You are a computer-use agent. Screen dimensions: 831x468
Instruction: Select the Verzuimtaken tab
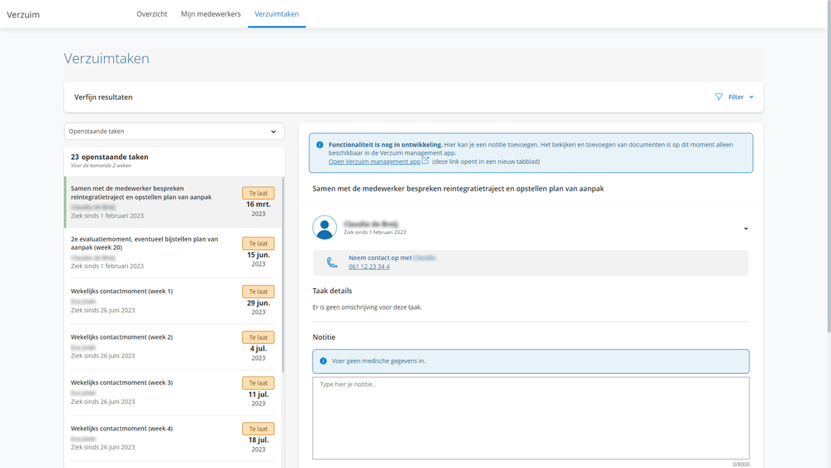pyautogui.click(x=277, y=14)
